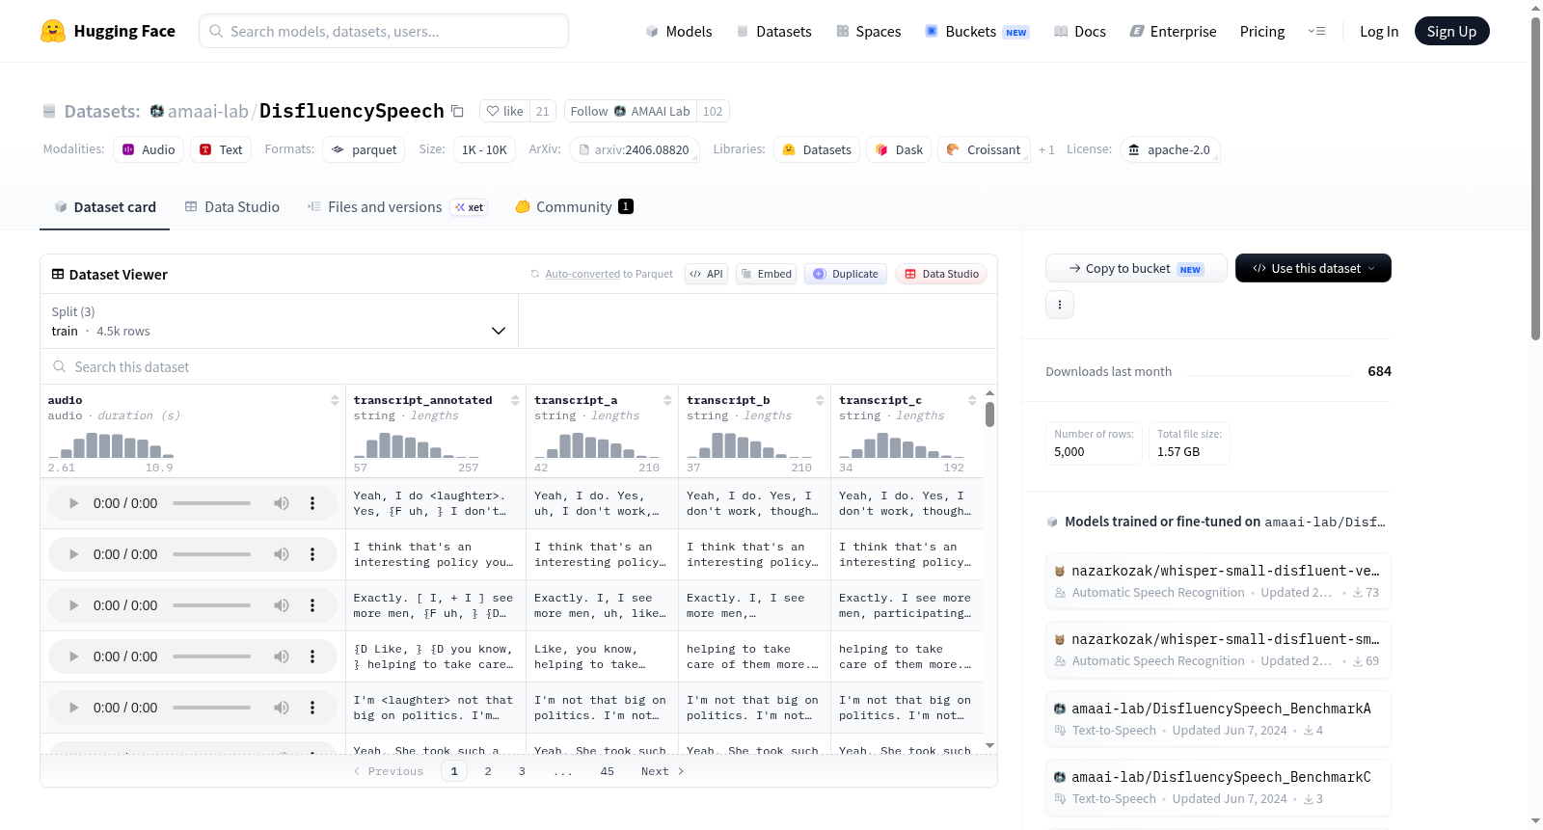The image size is (1543, 830).
Task: Open the Datasets menu item
Action: click(x=773, y=31)
